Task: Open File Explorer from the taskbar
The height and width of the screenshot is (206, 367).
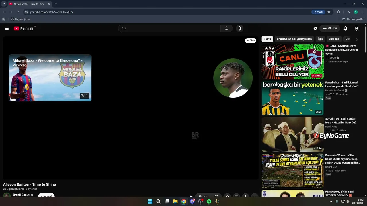Action: tap(175, 201)
